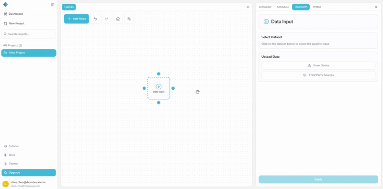Click the search magnifier icon

click(5, 34)
